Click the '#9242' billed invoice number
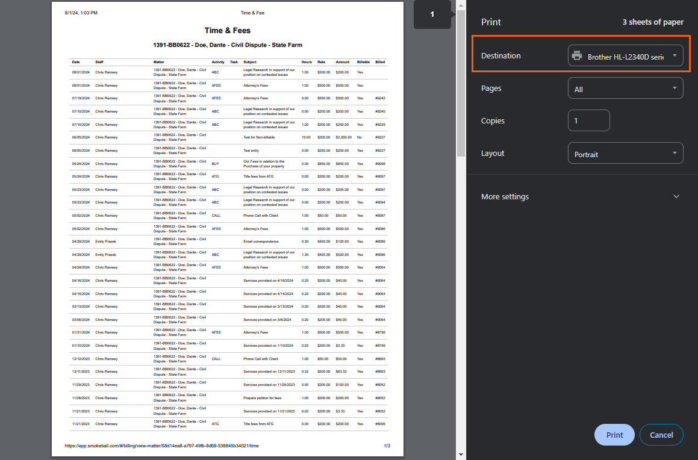Screen dimensions: 698x460 click(380, 98)
